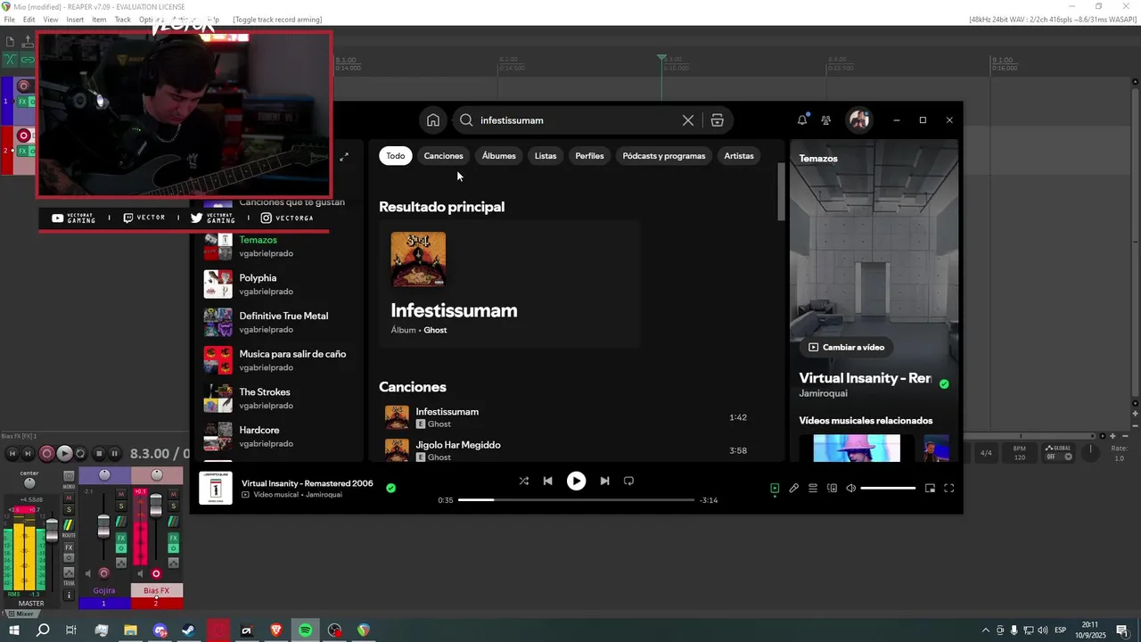Mute the Gojira mixer track
This screenshot has height=642, width=1141.
click(121, 494)
